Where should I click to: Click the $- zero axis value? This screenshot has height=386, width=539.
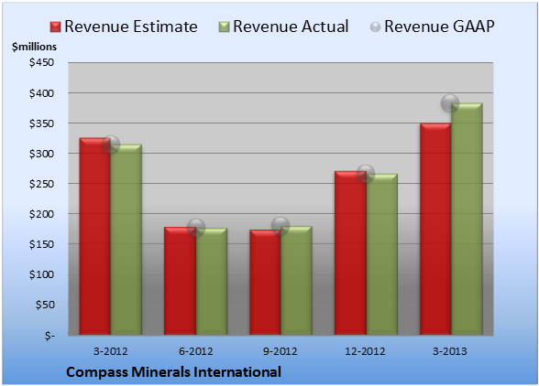(49, 335)
